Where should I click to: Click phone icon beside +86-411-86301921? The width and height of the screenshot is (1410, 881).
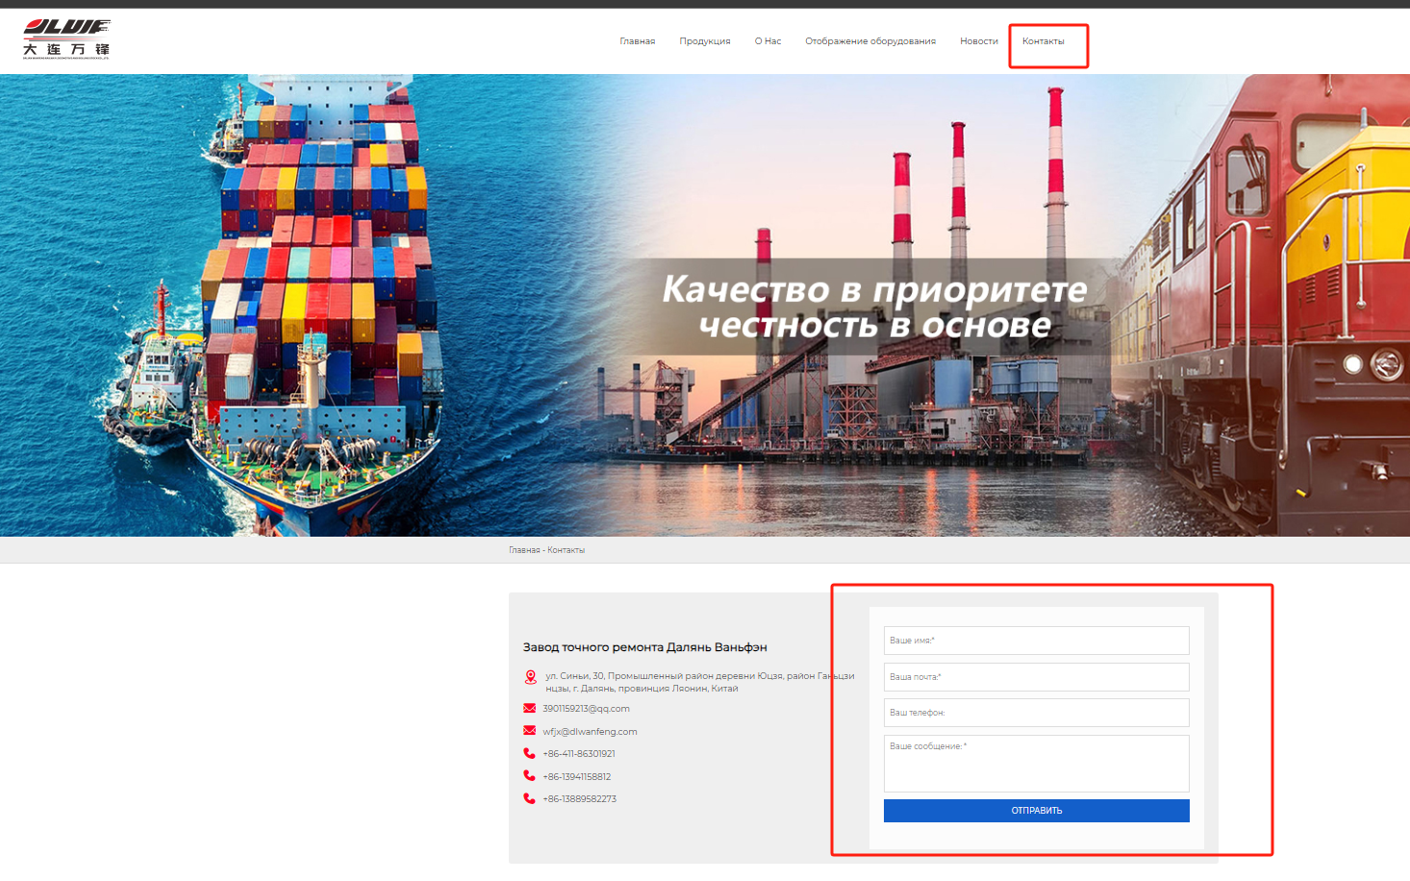tap(529, 754)
